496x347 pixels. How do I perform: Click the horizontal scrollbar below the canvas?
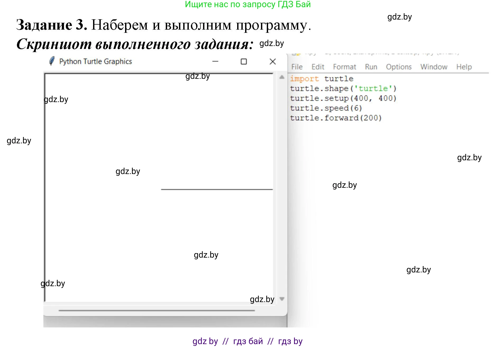pos(157,310)
